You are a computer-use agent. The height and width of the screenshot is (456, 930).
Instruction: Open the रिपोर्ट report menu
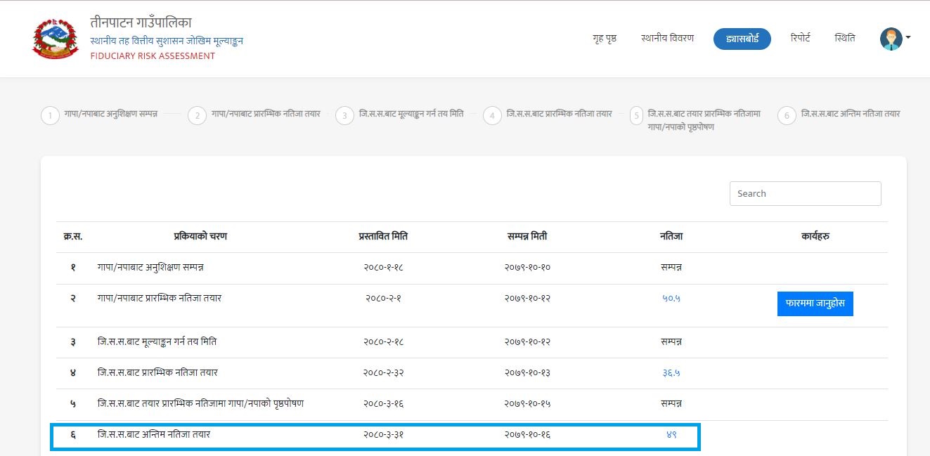pos(800,39)
